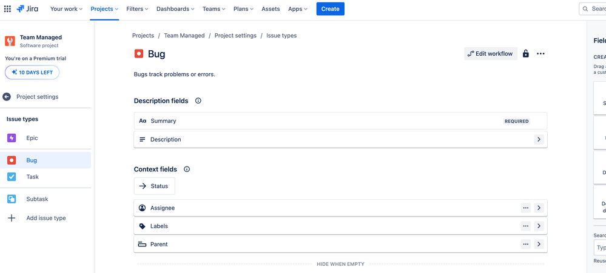
Task: Select the Task issue type
Action: pos(45,177)
